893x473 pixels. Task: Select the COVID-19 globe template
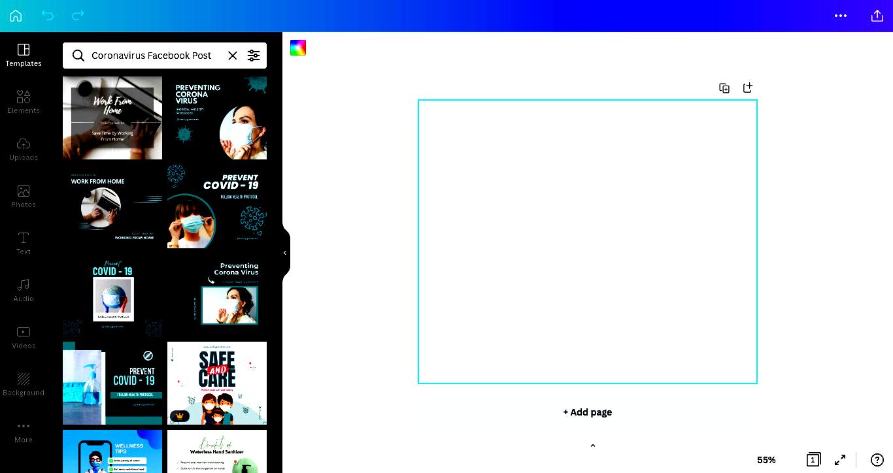[x=112, y=295]
